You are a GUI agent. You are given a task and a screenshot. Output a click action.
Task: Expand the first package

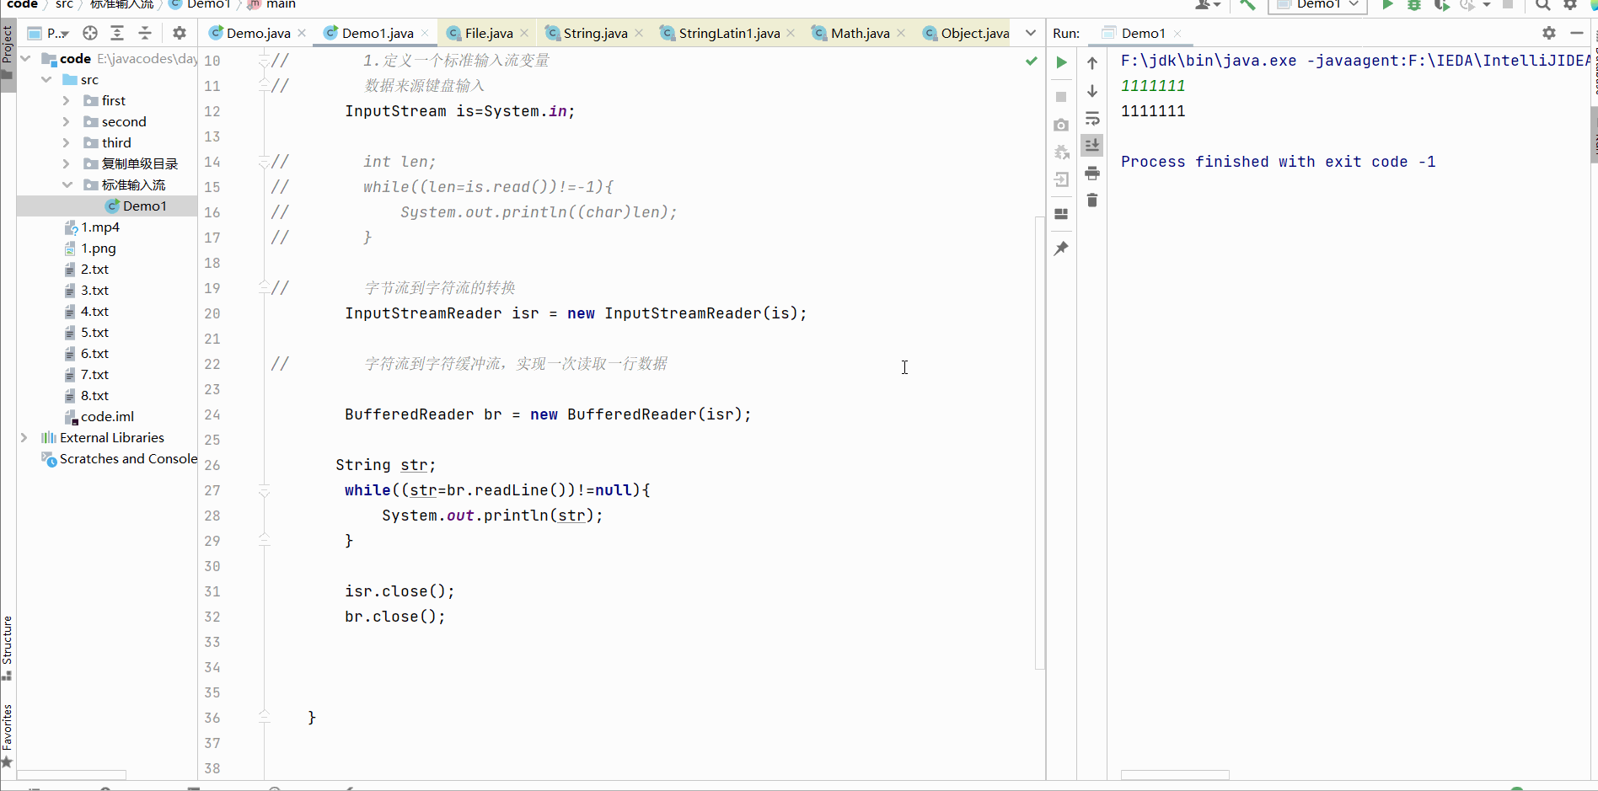[x=67, y=100]
